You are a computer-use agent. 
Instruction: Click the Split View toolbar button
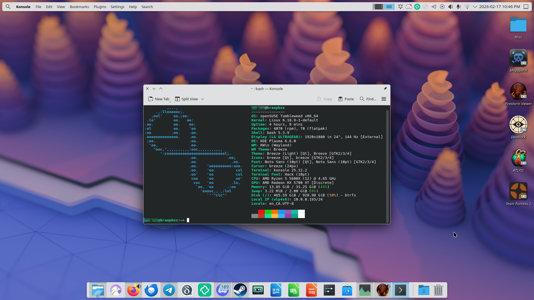pyautogui.click(x=186, y=99)
